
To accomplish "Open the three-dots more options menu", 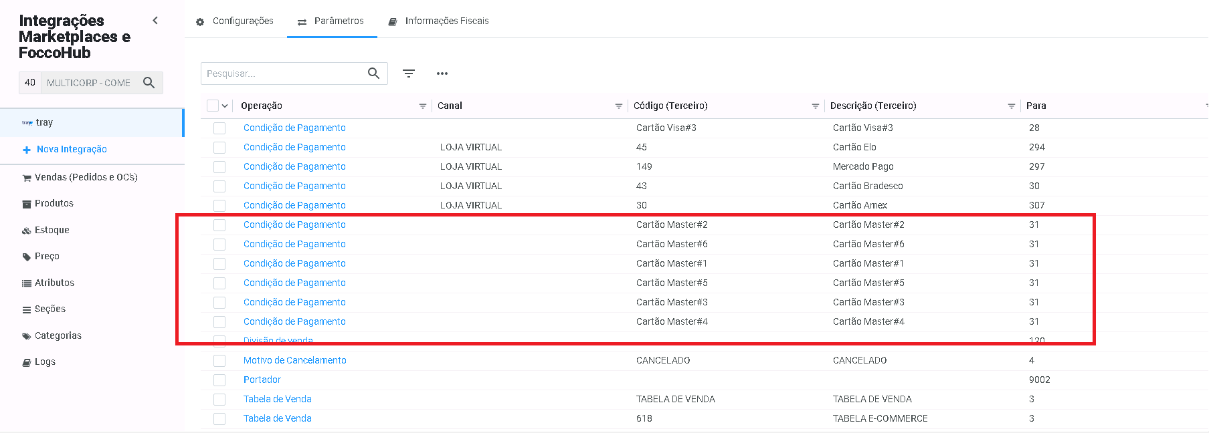I will click(x=442, y=74).
